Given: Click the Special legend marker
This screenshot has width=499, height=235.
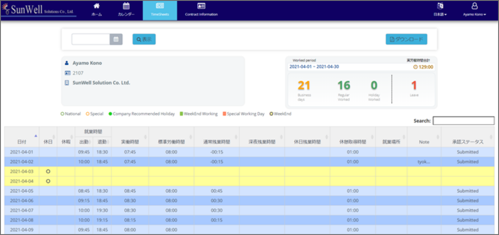Looking at the screenshot, I should coord(87,114).
